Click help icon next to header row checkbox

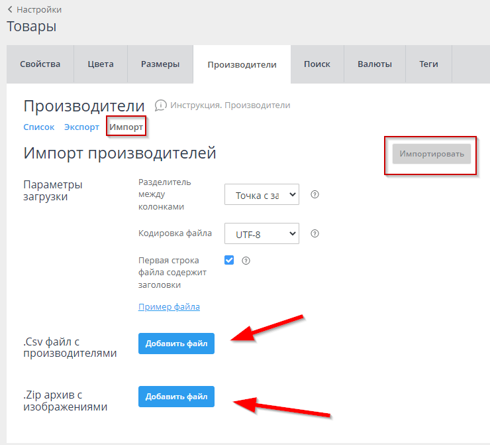click(246, 261)
